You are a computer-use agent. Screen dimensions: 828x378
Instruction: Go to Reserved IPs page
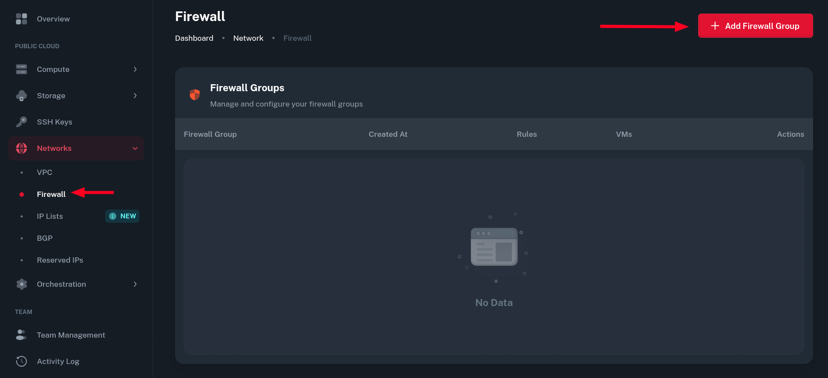[x=60, y=260]
